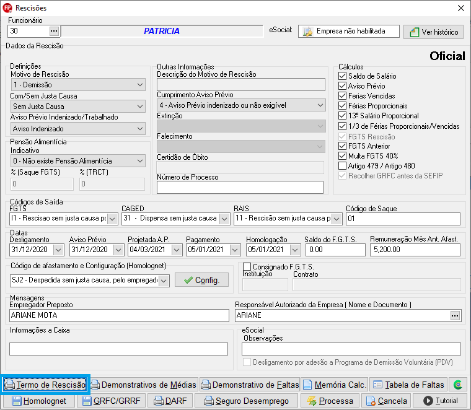
Task: Open employee lookup ellipsis button
Action: 54,31
